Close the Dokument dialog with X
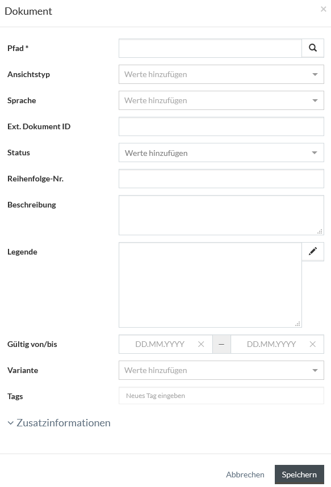The height and width of the screenshot is (487, 331). pos(323,9)
